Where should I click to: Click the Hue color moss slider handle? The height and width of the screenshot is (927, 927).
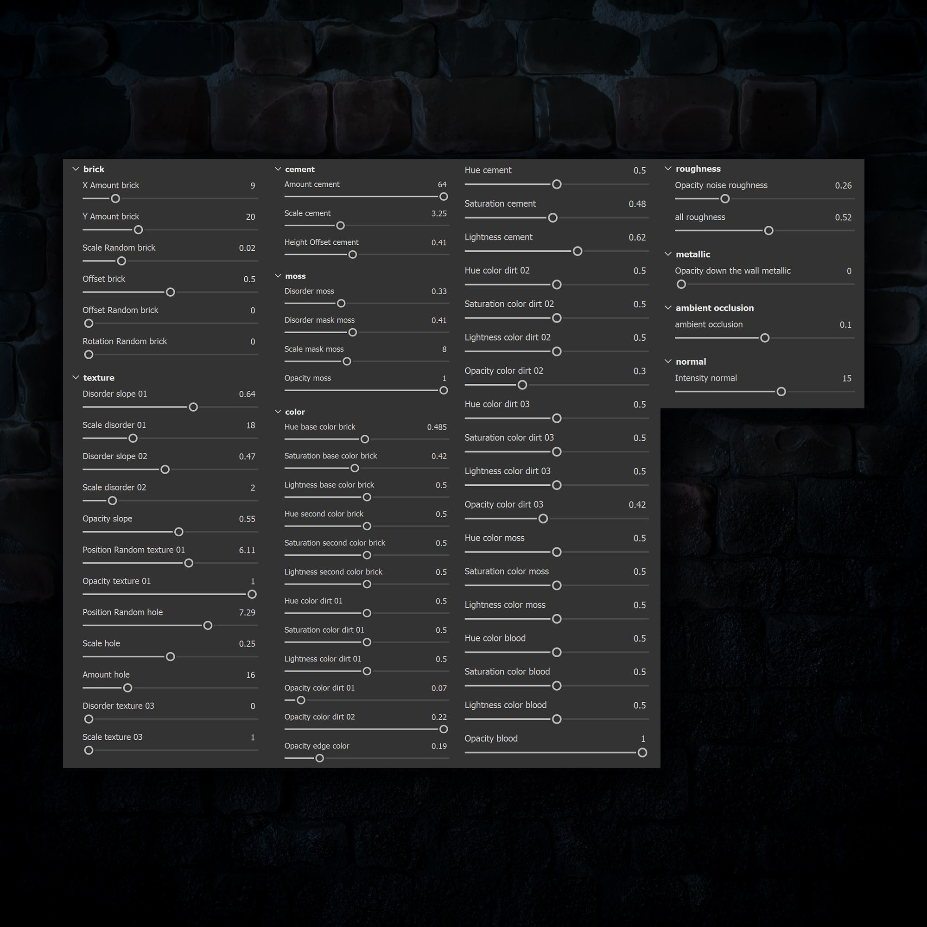[x=557, y=552]
